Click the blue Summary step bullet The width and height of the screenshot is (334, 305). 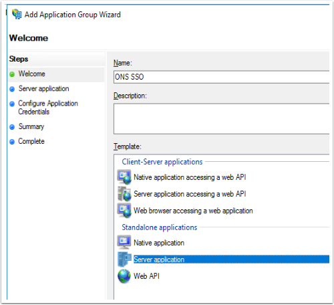[x=12, y=127]
